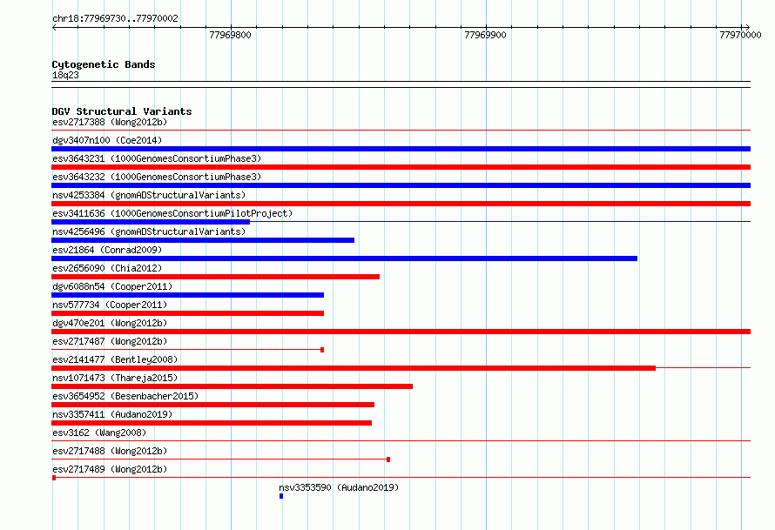Click ruler position 77969800
Screen dimensions: 775x530
point(231,35)
